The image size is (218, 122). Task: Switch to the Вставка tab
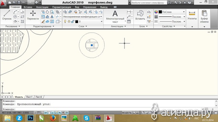(28, 7)
